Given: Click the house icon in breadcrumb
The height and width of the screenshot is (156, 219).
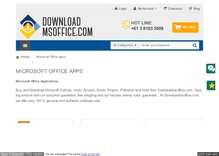Looking at the screenshot, I should pos(18,57).
